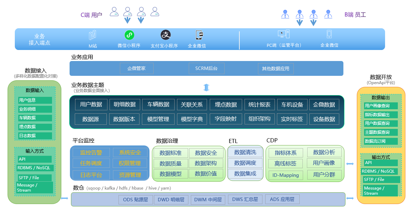
Task: Click the ODS 贴源层 layer
Action: pyautogui.click(x=135, y=199)
